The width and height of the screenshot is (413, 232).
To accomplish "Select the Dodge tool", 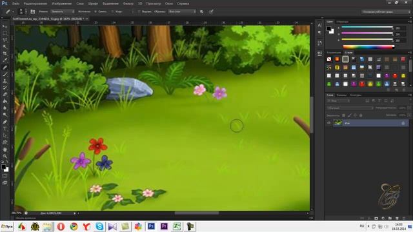I will click(5, 115).
